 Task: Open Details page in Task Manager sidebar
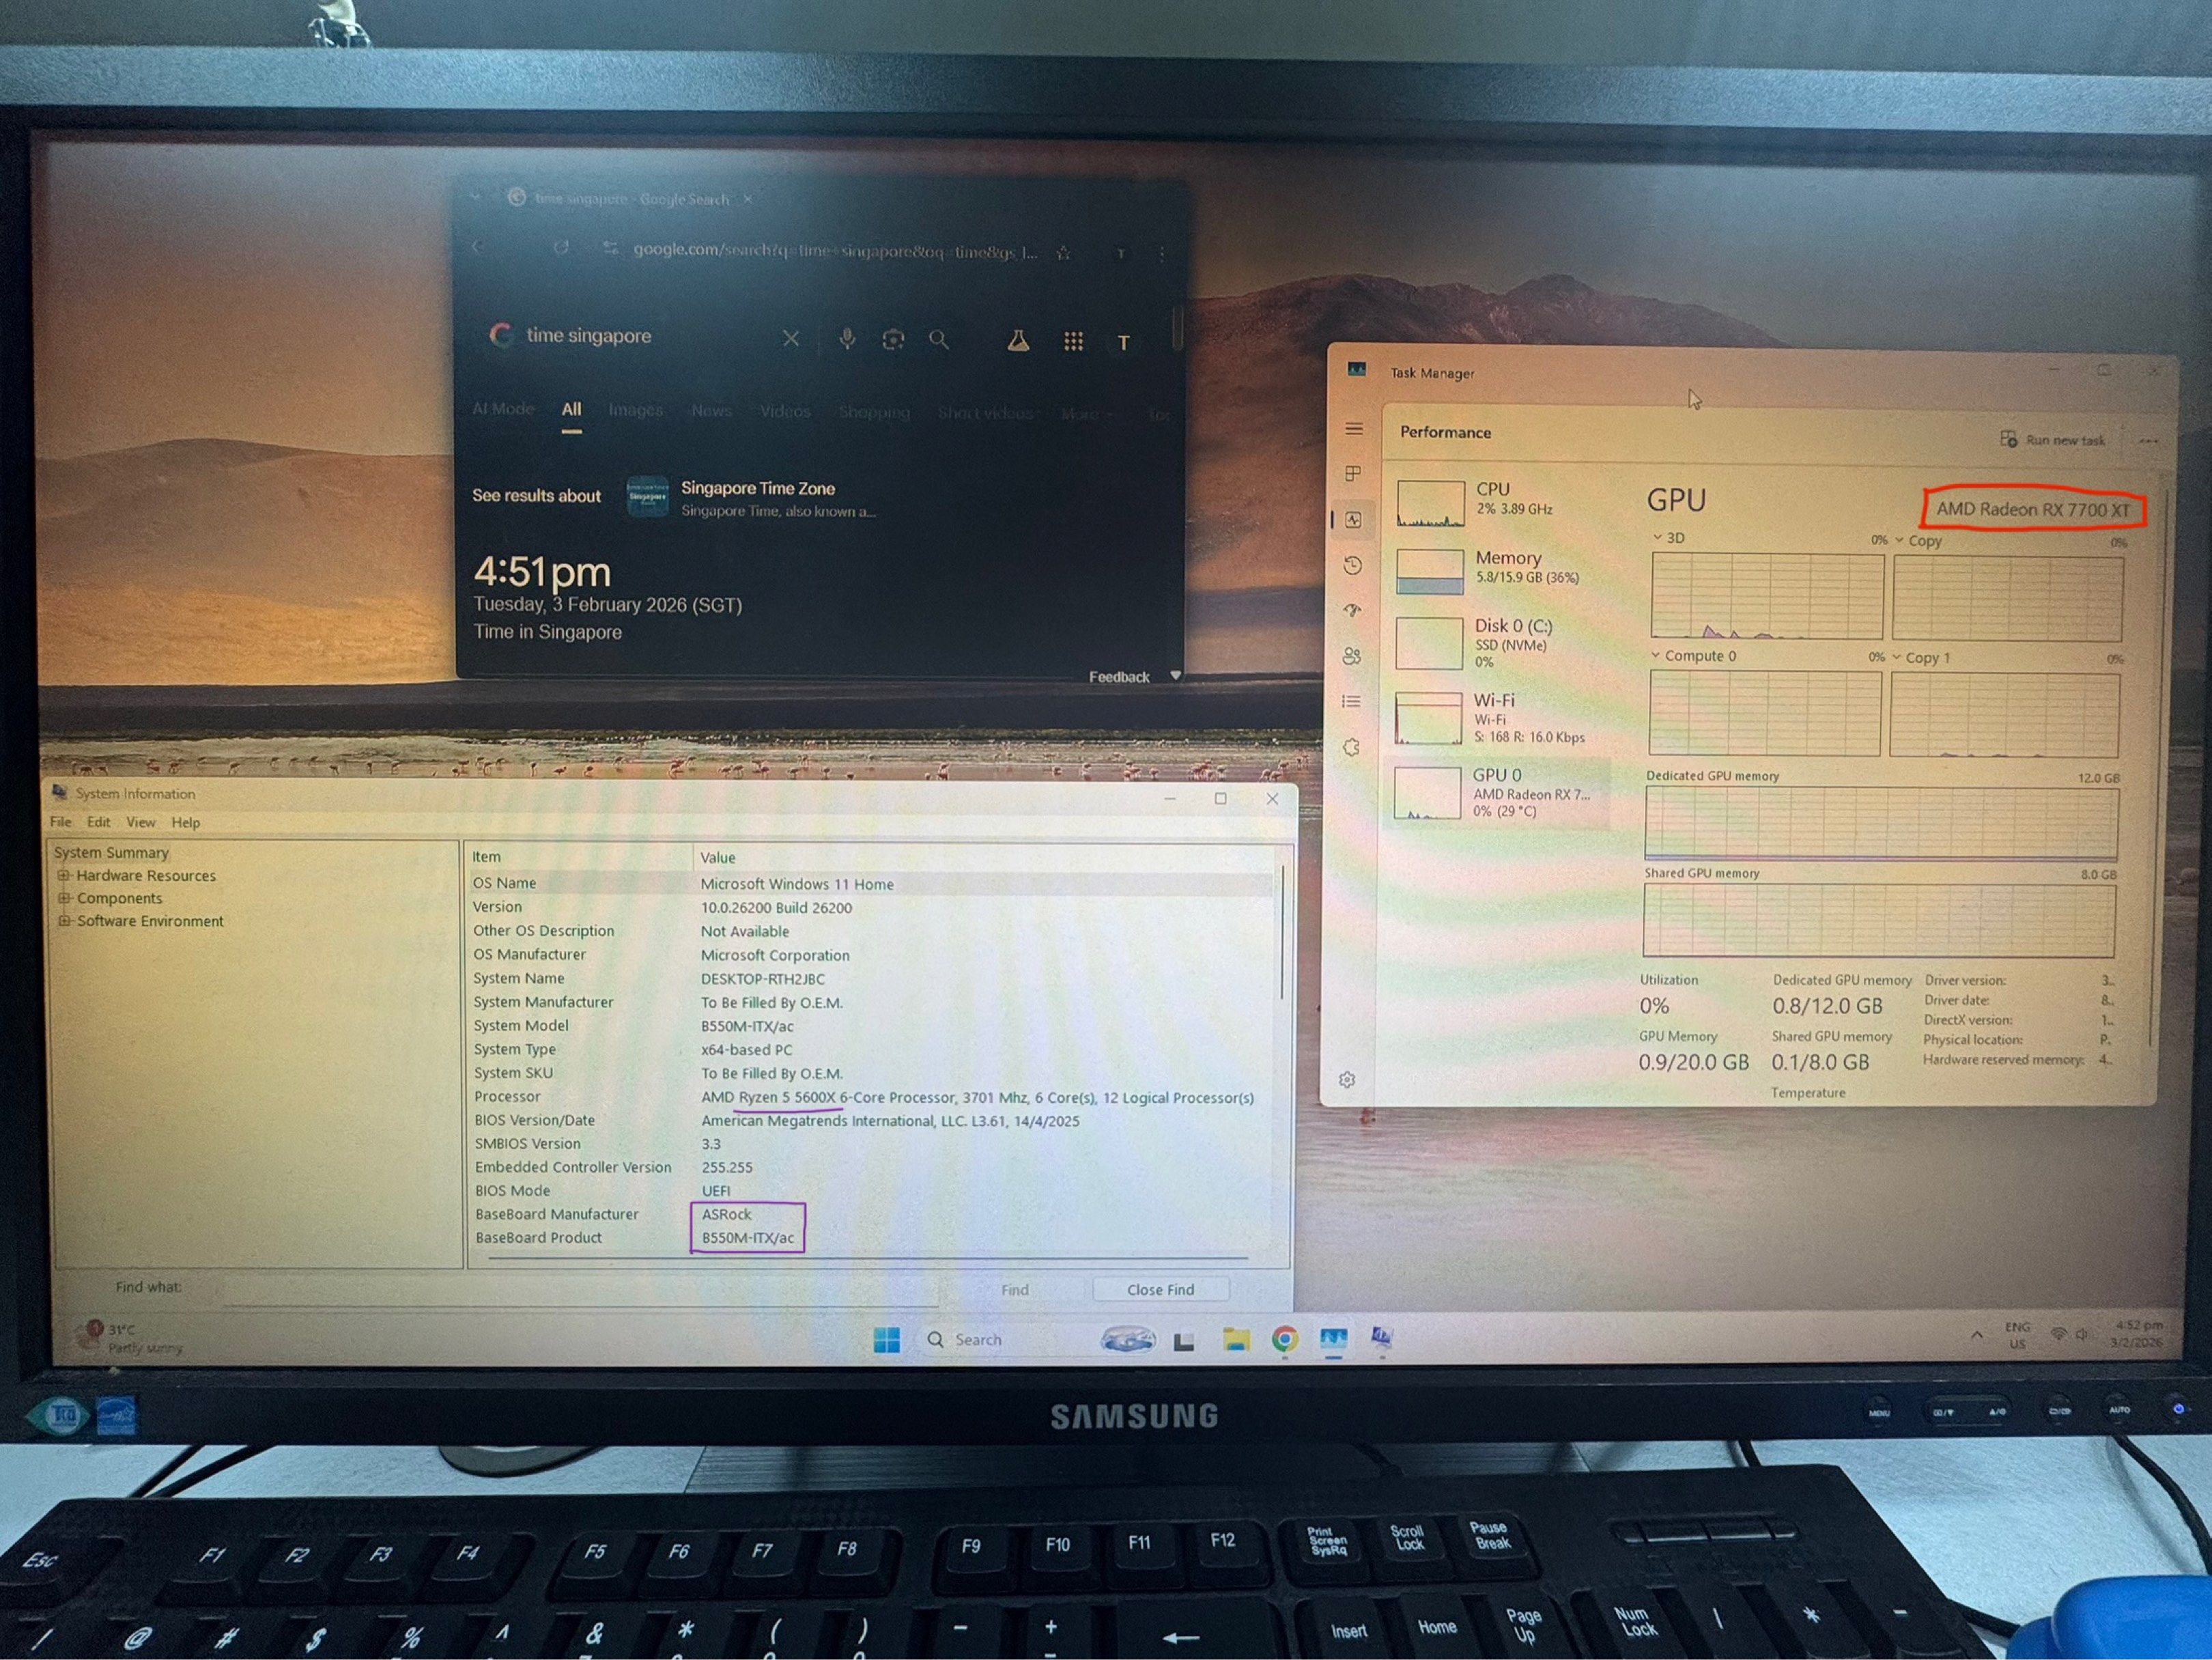[1352, 702]
